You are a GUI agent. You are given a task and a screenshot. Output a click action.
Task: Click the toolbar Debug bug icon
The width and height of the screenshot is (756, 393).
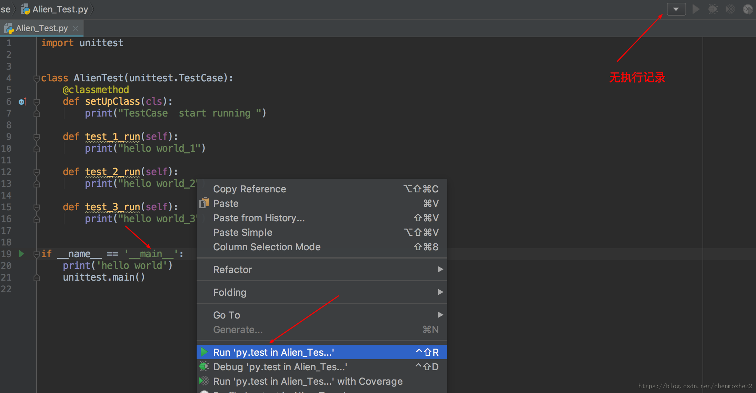pos(713,9)
